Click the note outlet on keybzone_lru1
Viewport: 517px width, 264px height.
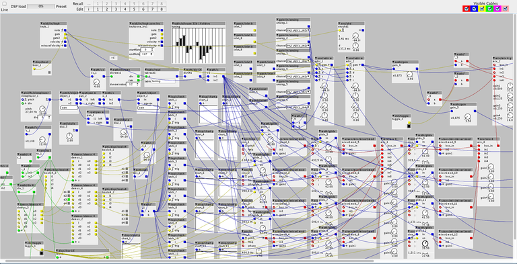click(162, 30)
